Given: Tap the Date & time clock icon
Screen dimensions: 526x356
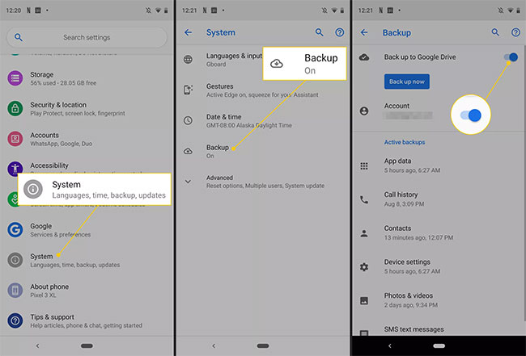Looking at the screenshot, I should [189, 120].
